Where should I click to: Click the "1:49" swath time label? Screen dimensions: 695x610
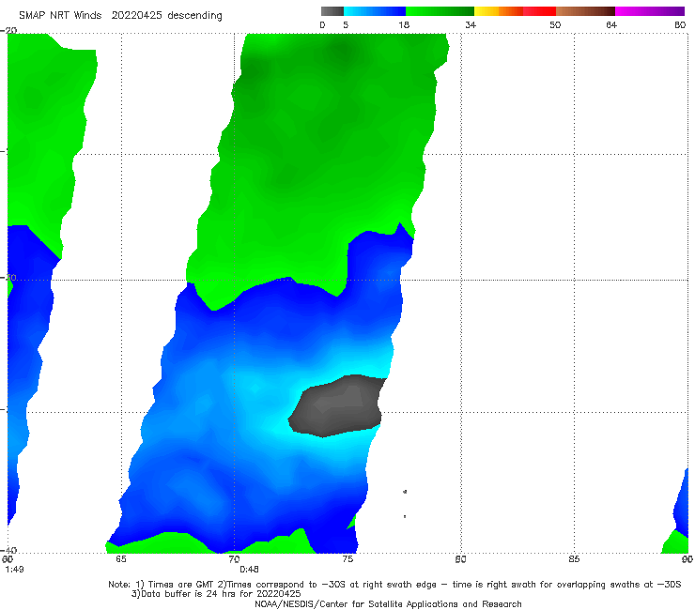coord(14,570)
